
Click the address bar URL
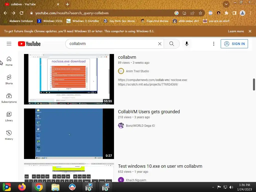click(72, 13)
